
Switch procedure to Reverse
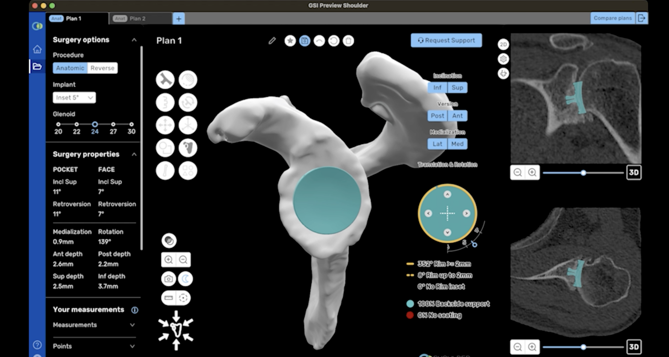point(102,68)
